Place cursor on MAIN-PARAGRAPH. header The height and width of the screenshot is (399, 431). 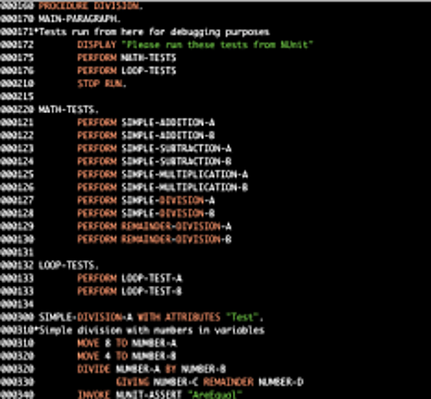coord(79,19)
